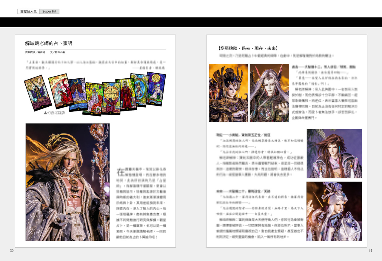Screen dimensions: 382x261
Task: Click the author credit 文／特派小編
Action: tap(58, 52)
